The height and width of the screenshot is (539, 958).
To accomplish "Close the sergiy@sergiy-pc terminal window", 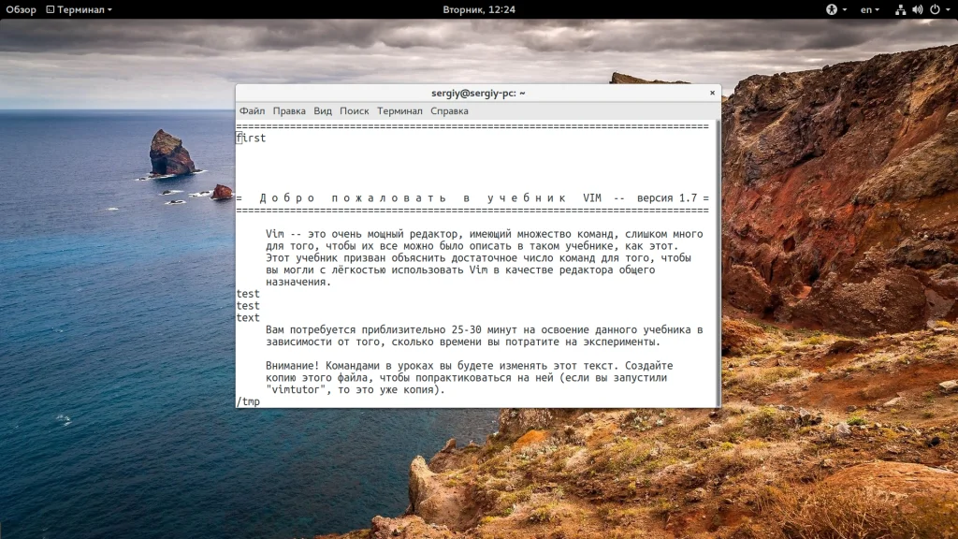I will [713, 93].
